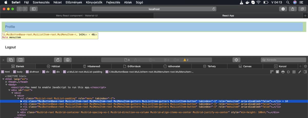This screenshot has height=118, width=308.
Task: Open Spotlight search magnifier
Action: pos(288,2)
